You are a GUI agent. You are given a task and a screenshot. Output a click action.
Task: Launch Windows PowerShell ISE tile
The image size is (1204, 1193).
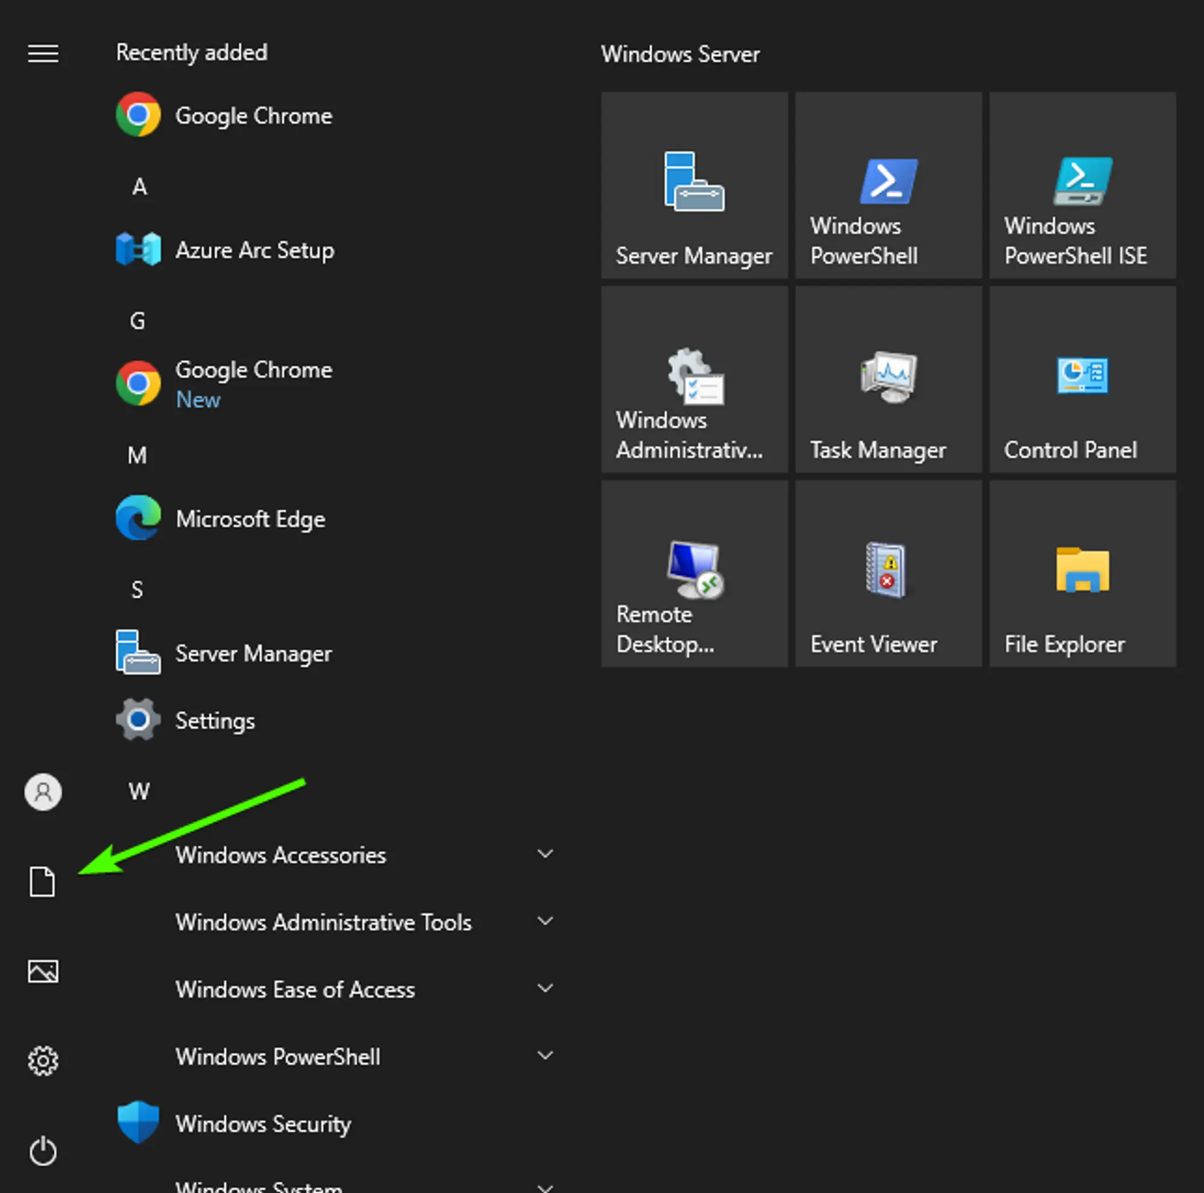1081,185
